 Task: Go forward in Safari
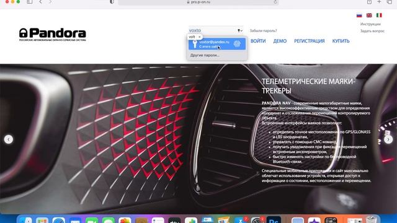[x=50, y=2]
